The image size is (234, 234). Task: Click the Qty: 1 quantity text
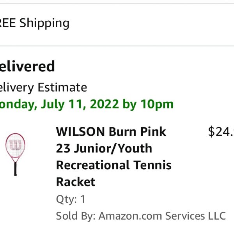[x=71, y=199]
